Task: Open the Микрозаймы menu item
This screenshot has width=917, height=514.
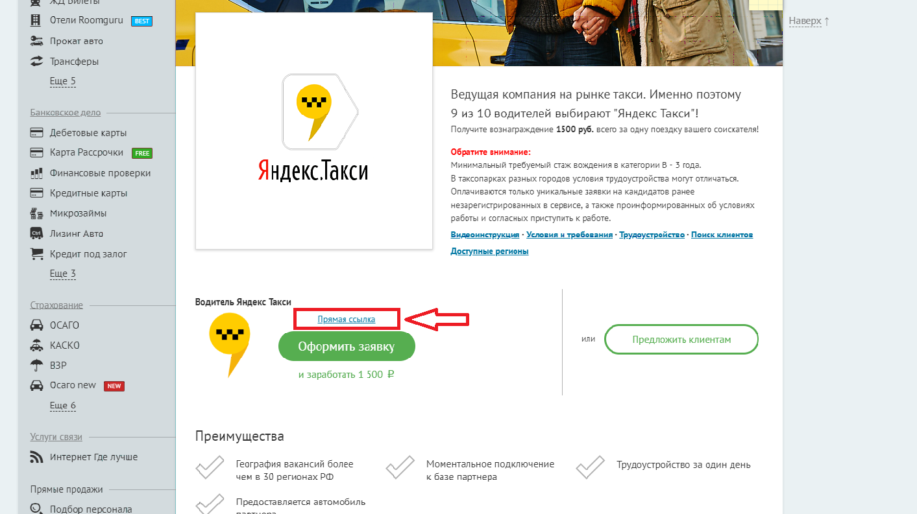Action: (78, 213)
